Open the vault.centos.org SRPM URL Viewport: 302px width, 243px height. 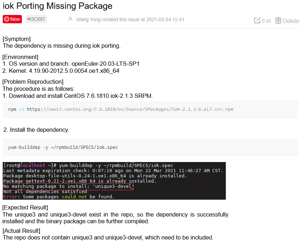130,109
